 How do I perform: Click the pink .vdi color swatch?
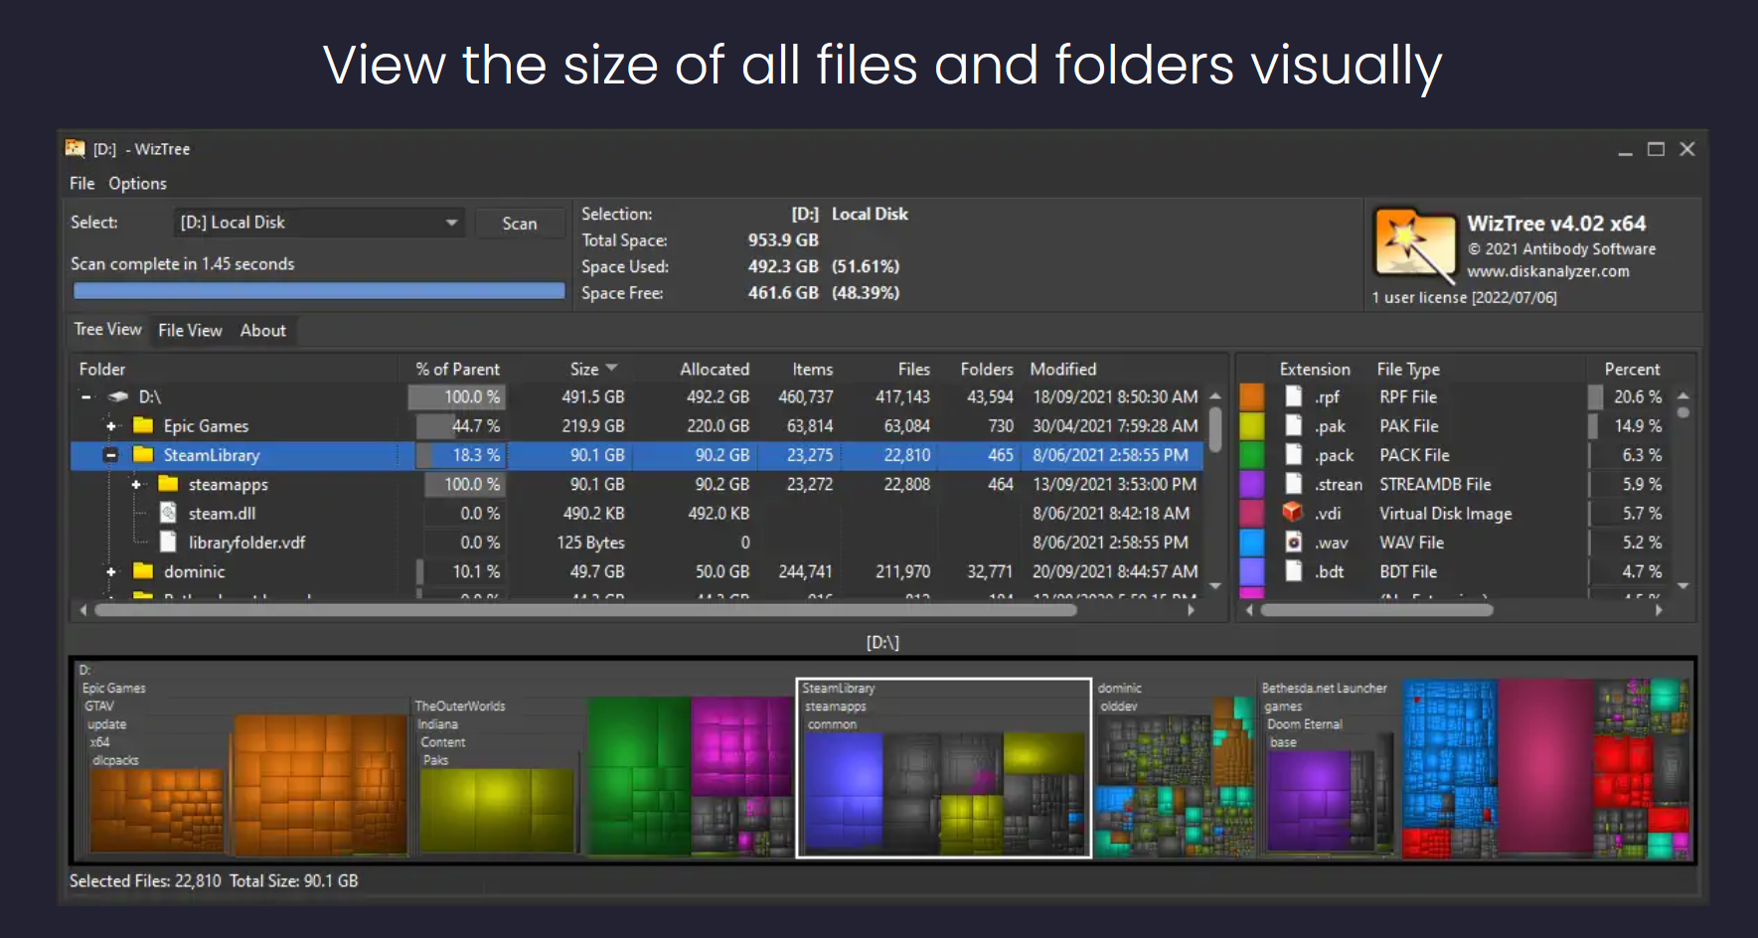click(1252, 513)
